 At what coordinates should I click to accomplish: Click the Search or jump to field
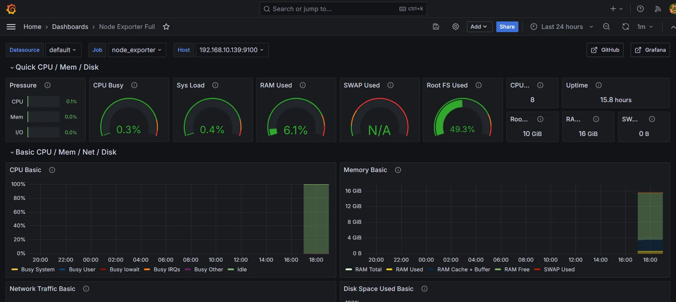pyautogui.click(x=343, y=9)
